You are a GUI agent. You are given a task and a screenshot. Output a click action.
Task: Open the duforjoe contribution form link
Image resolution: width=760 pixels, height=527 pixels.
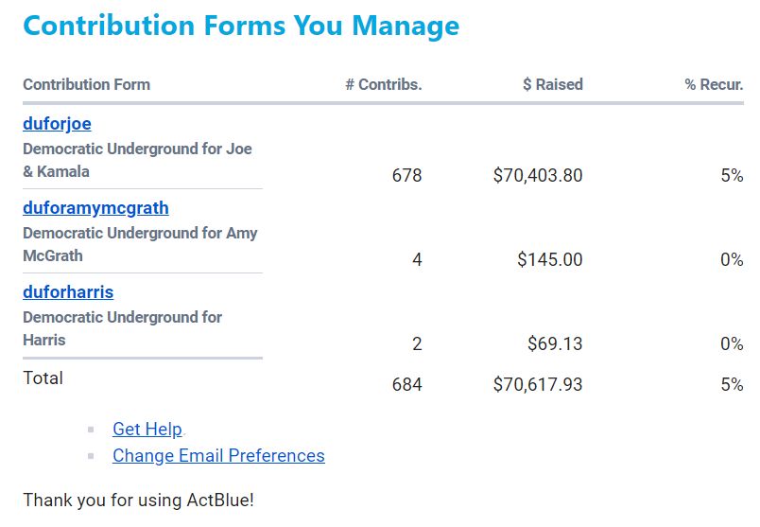57,124
